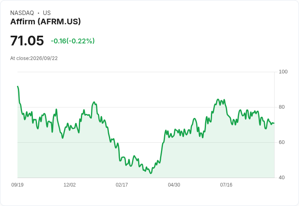Click the NASDAQ exchange label
The height and width of the screenshot is (206, 299).
coord(22,13)
